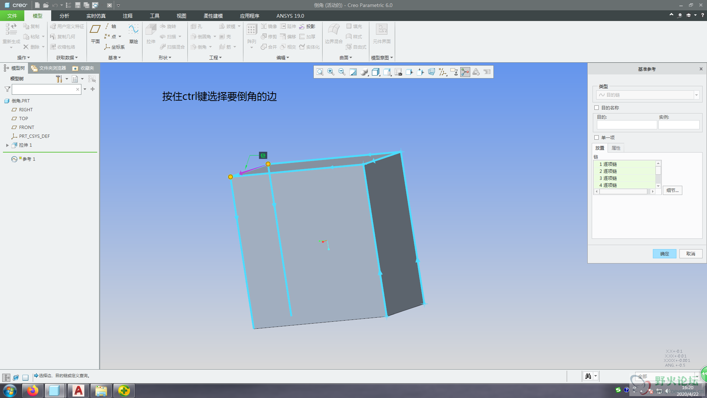Click the table camera snapshot icon
Screen dimensions: 707x398
398,72
